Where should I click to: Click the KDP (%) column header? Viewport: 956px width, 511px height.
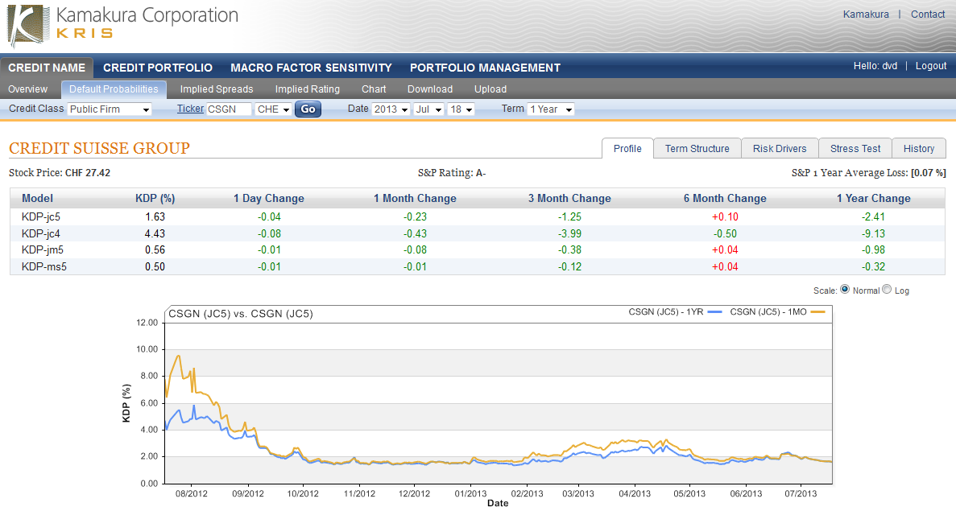click(x=155, y=198)
